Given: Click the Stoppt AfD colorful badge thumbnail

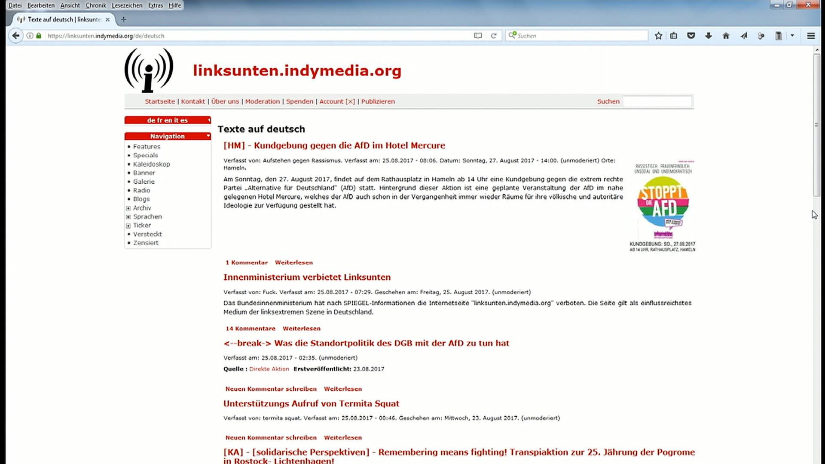Looking at the screenshot, I should tap(663, 201).
